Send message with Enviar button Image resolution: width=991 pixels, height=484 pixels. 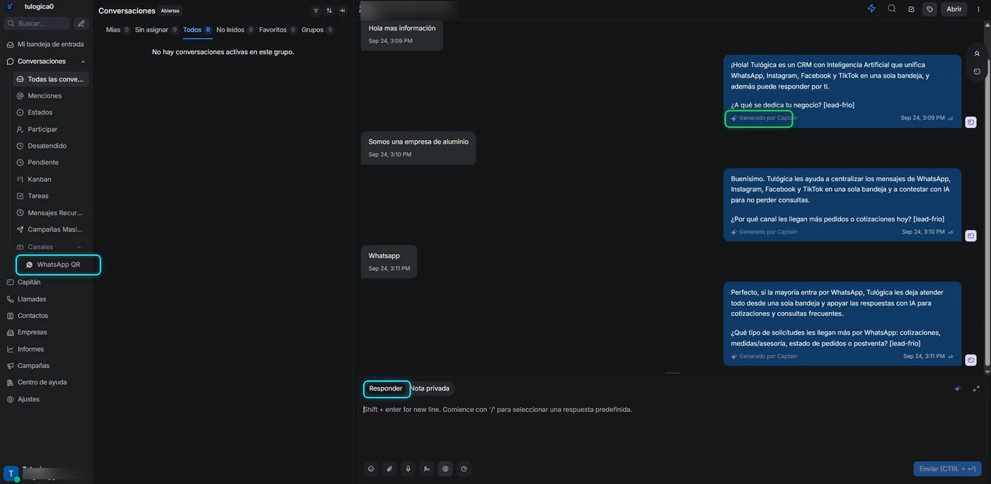(x=947, y=469)
